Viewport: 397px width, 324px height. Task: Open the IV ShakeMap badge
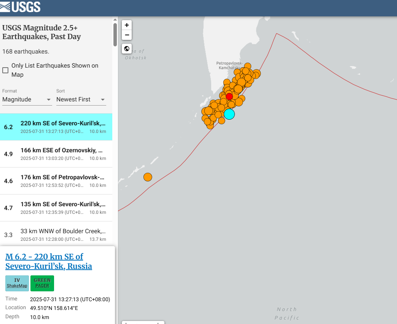click(x=17, y=283)
